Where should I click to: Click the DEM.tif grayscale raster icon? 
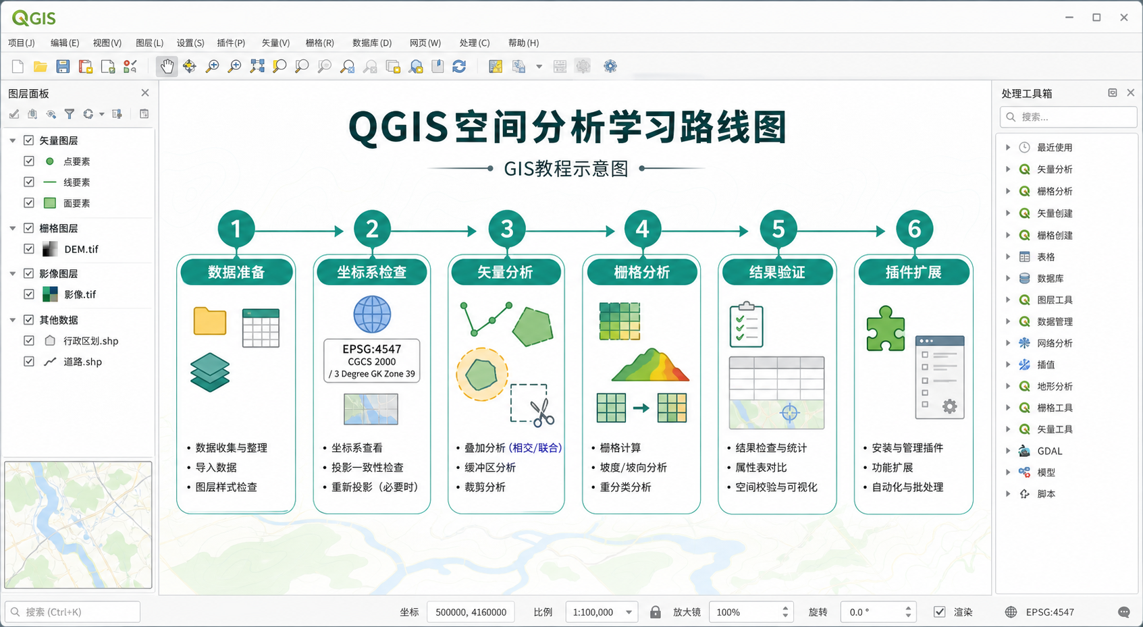pyautogui.click(x=50, y=249)
